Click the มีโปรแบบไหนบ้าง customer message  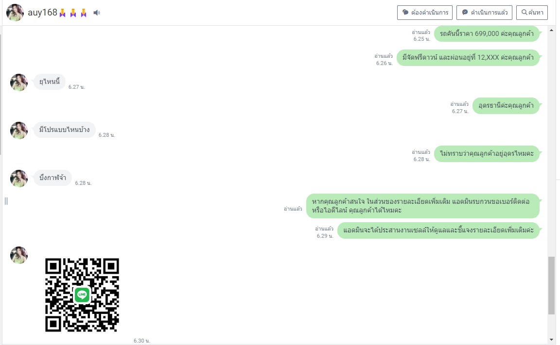tap(65, 130)
